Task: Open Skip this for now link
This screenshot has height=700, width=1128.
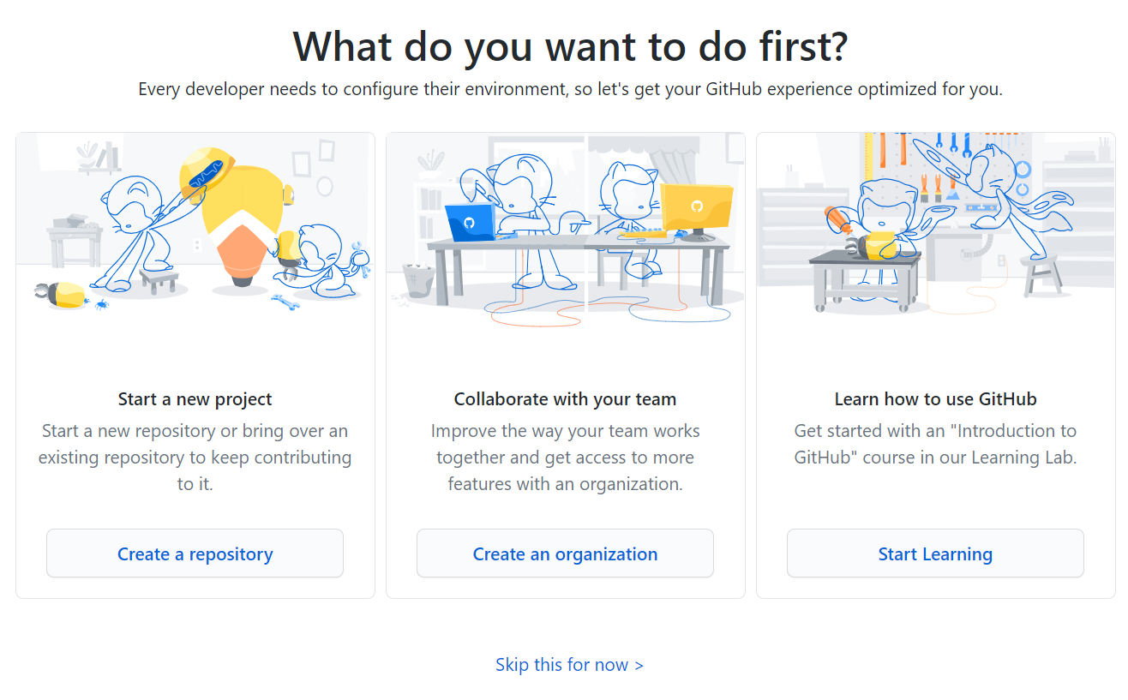Action: [x=569, y=664]
